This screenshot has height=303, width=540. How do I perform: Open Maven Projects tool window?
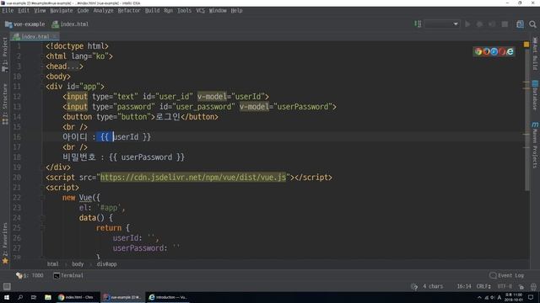(x=535, y=145)
